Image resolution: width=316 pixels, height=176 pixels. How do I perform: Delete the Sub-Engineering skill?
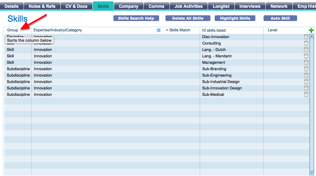(306, 75)
